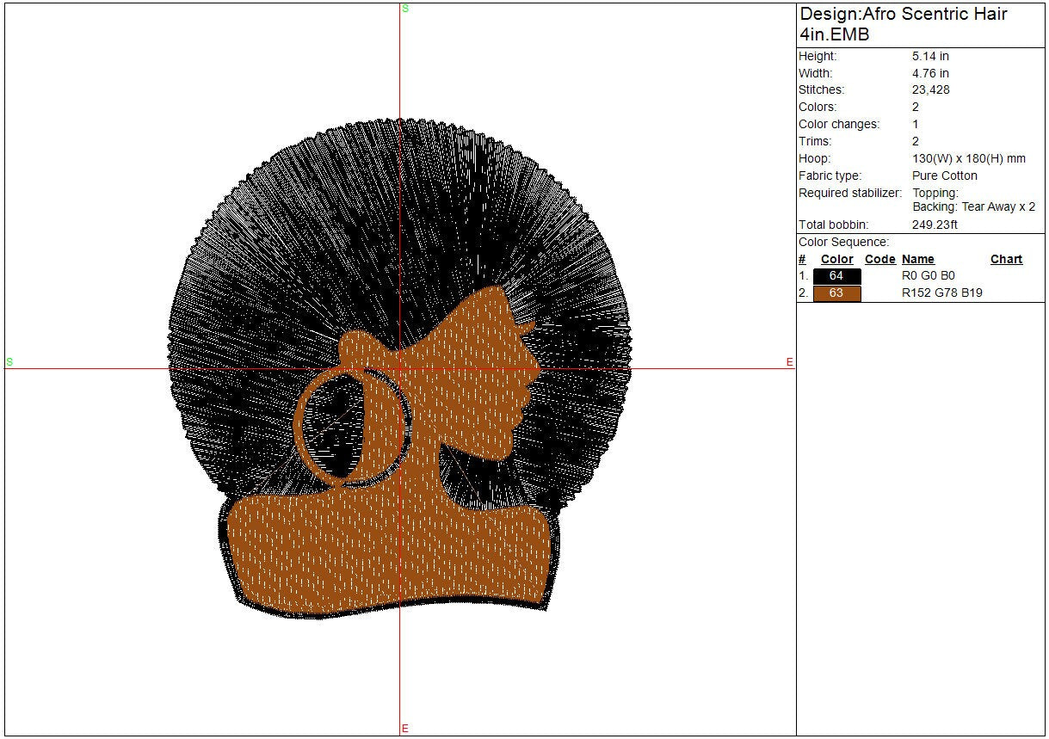Click the Chart column header

pos(1006,259)
